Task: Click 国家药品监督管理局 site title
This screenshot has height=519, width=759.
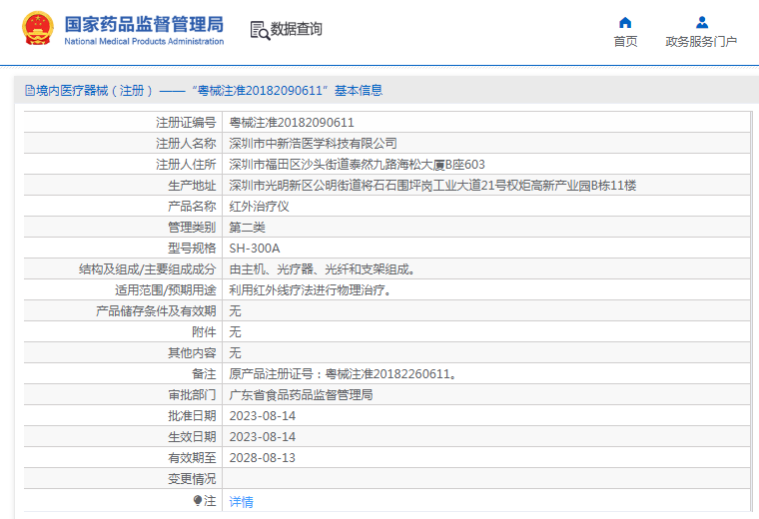Action: coord(144,24)
